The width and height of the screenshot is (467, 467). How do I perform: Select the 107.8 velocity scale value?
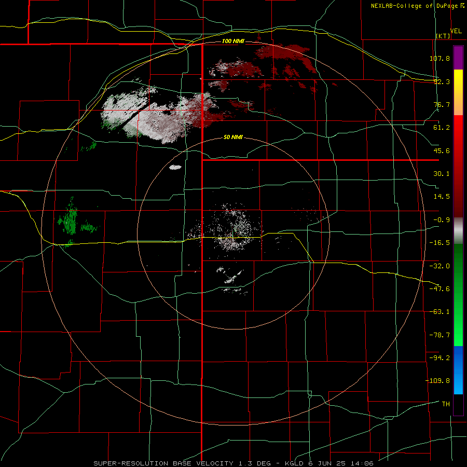click(439, 58)
